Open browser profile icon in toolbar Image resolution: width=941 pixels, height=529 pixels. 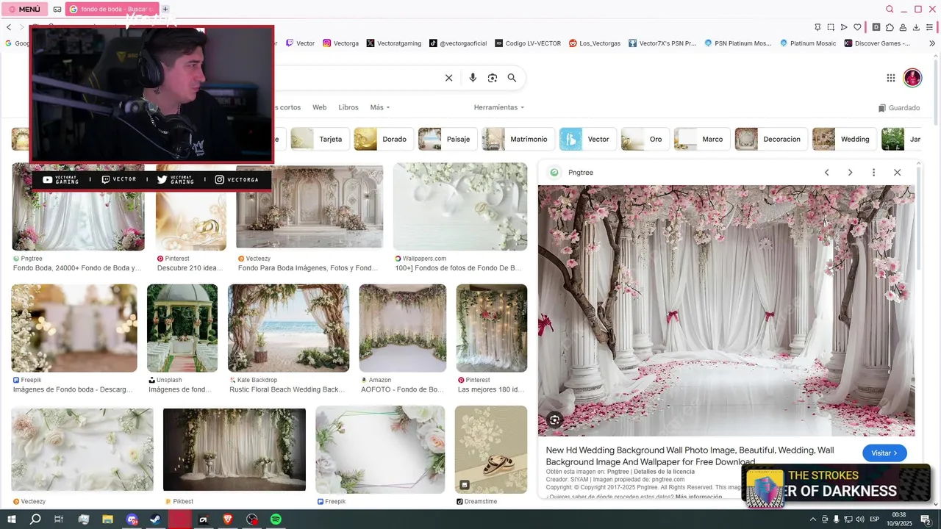point(903,27)
